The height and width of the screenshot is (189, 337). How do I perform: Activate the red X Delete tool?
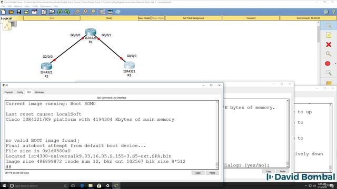[x=329, y=45]
